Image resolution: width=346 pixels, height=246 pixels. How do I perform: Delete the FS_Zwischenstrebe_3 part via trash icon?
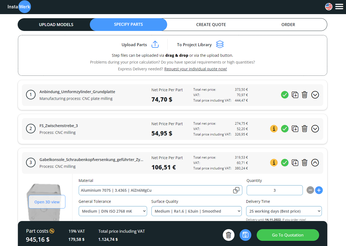click(304, 129)
